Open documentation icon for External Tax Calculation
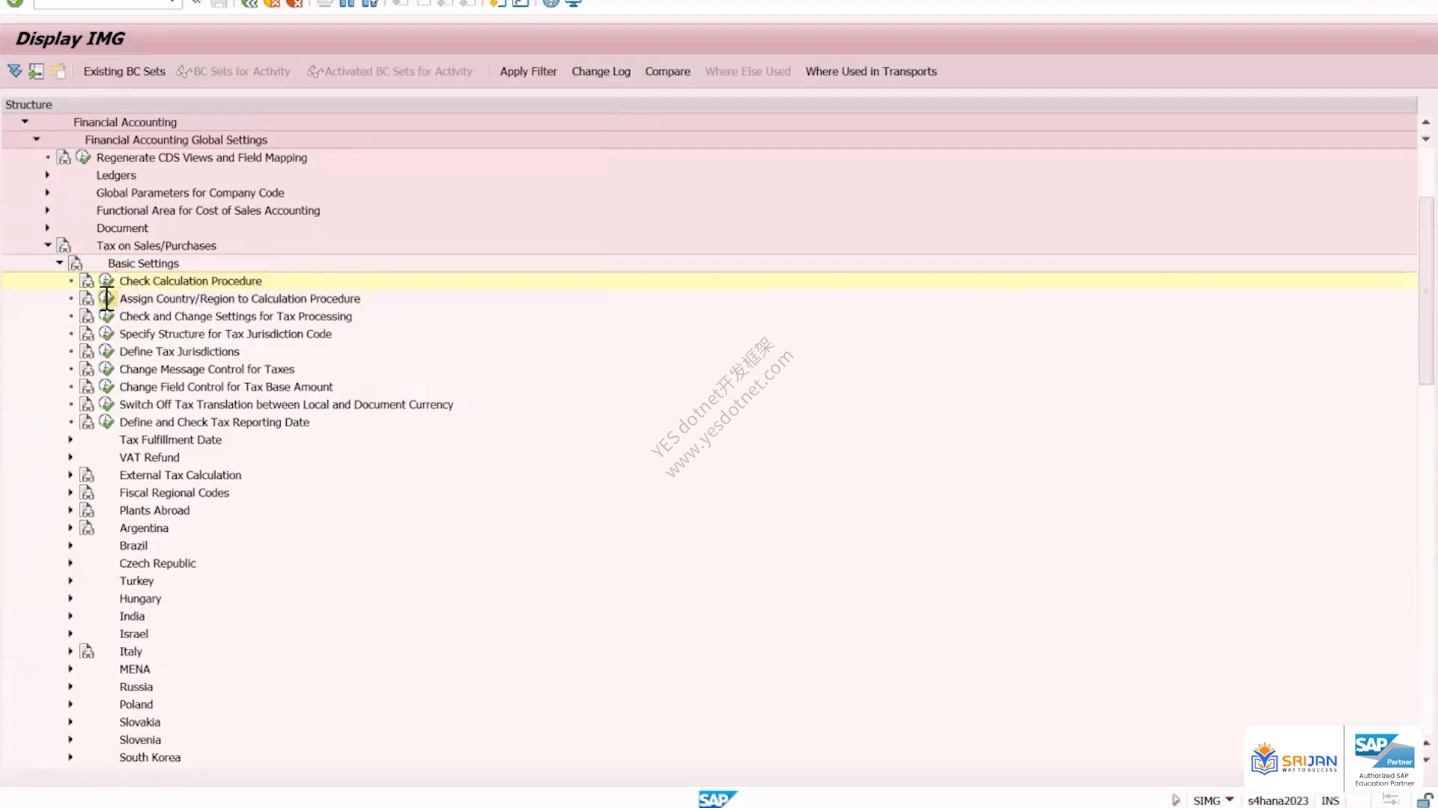The height and width of the screenshot is (808, 1438). (88, 475)
